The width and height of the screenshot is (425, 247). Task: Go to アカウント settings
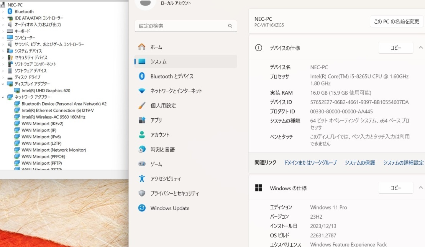point(185,134)
